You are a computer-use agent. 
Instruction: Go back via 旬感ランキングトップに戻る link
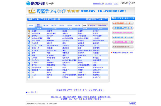(122, 52)
